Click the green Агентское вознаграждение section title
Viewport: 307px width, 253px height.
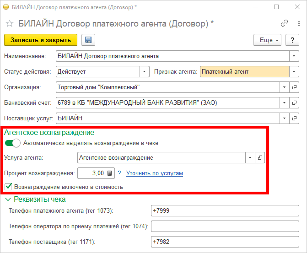click(49, 133)
